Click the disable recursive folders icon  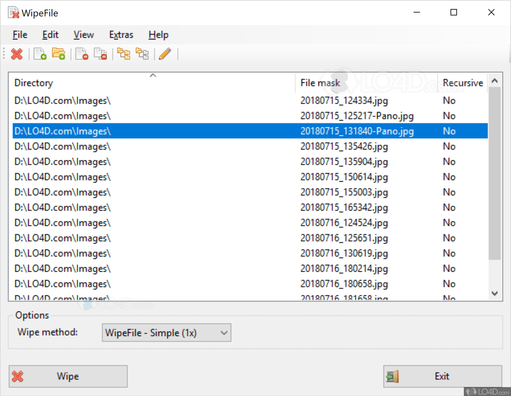(x=142, y=54)
